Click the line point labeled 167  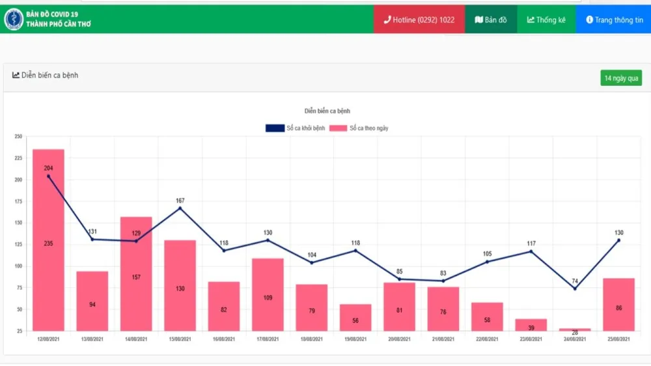tap(180, 208)
